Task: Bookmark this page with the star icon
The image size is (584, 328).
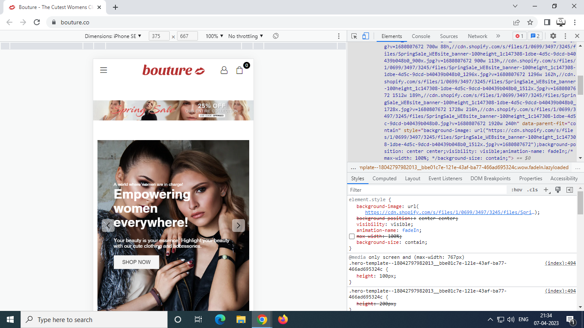Action: [x=530, y=22]
